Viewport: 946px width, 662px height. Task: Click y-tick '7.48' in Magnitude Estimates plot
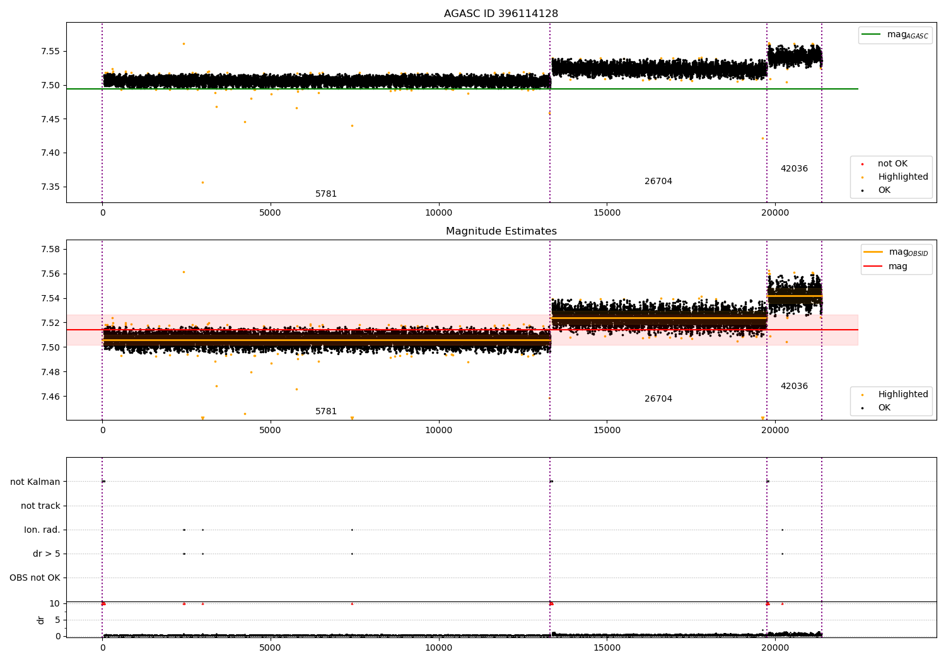click(50, 373)
